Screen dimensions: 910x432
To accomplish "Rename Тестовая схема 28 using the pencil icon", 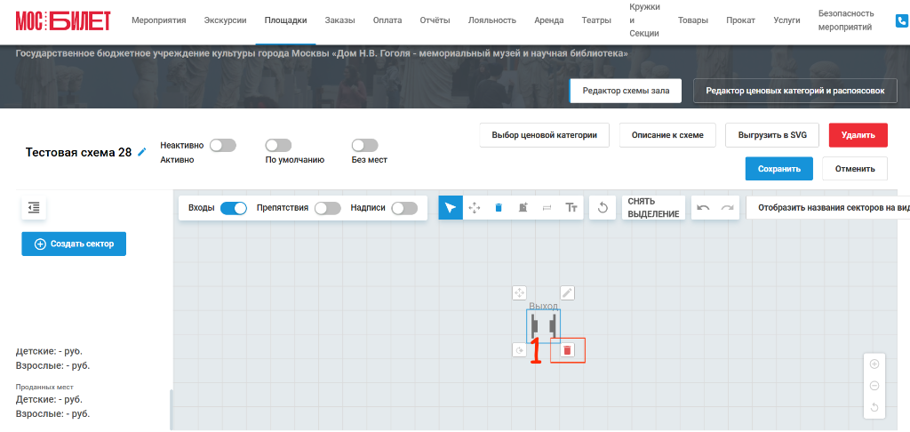I will pos(142,152).
